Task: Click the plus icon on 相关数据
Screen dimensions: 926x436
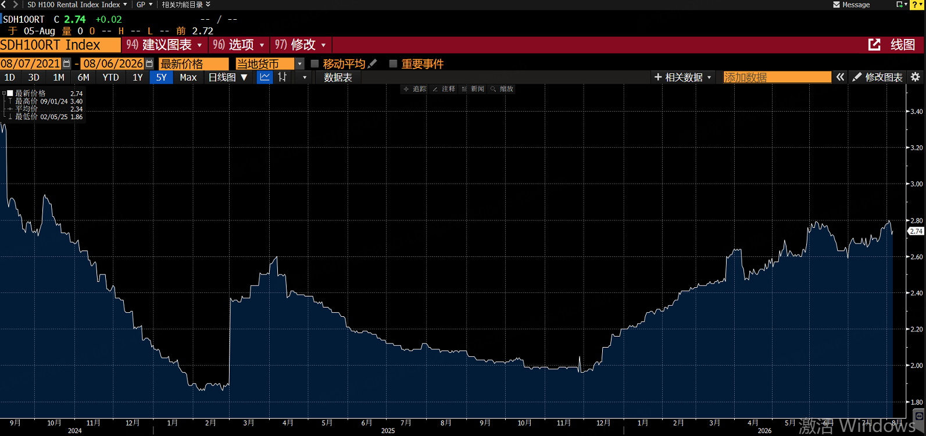Action: pos(658,77)
